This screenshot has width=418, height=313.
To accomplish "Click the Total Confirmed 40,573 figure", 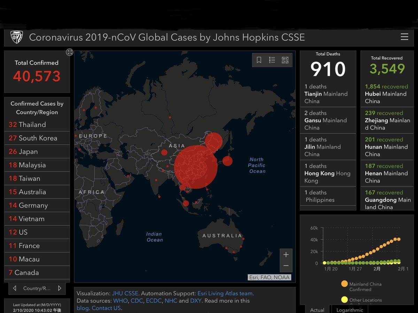I will [x=37, y=76].
